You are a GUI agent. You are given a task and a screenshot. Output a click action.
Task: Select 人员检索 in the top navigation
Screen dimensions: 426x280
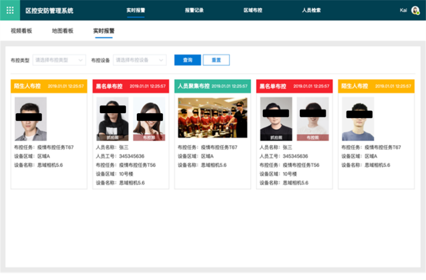(311, 10)
